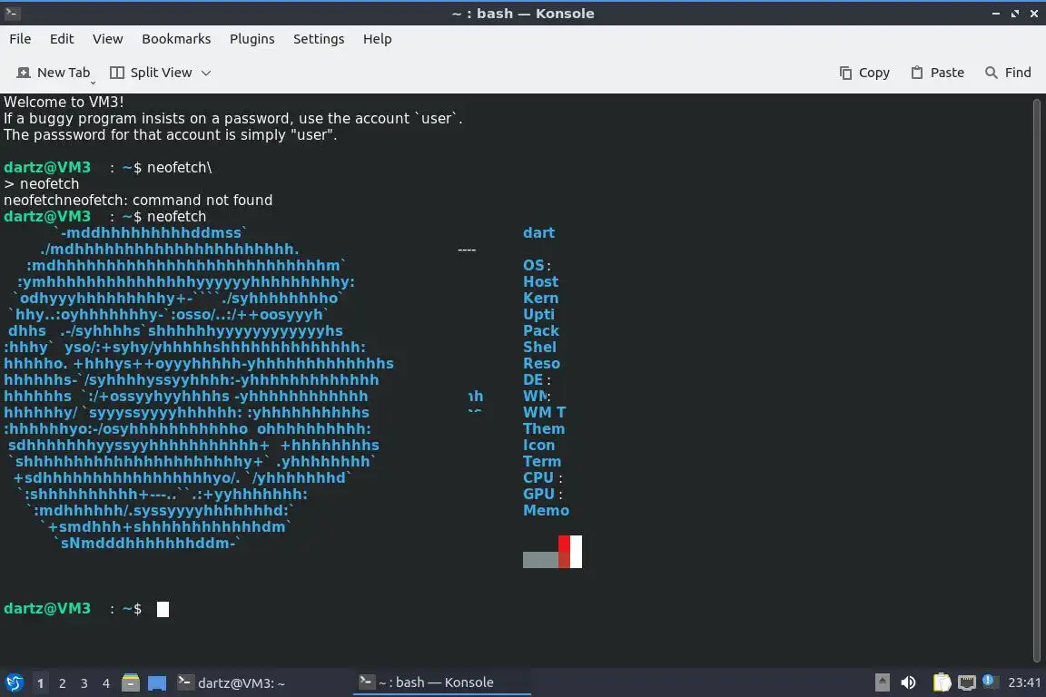Click the Paste toolbar button

[937, 72]
